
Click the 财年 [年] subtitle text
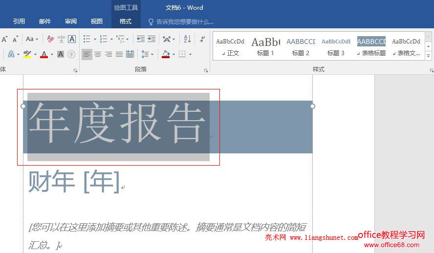coord(74,181)
